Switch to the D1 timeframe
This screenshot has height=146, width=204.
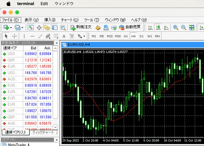click(142, 36)
